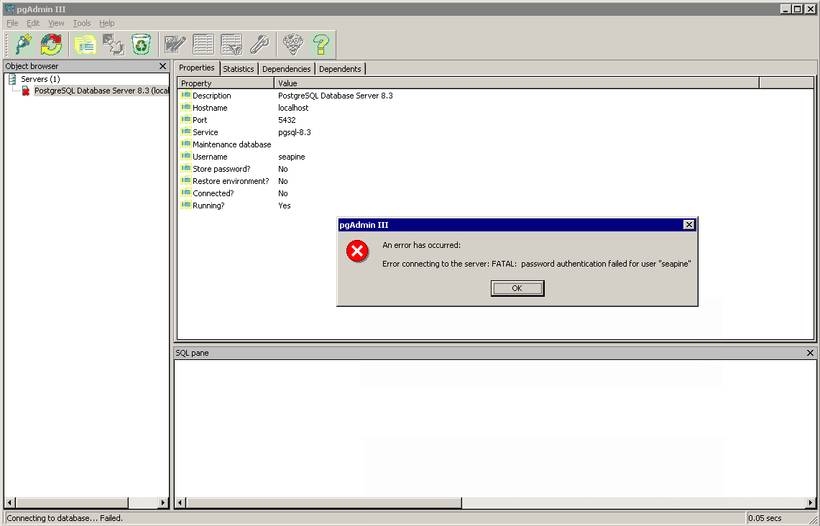Click the Create new object icon
This screenshot has width=820, height=526.
point(113,45)
